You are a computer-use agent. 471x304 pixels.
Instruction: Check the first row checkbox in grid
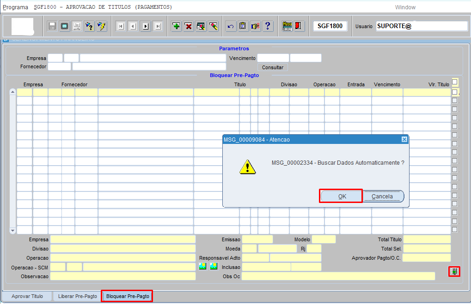click(x=455, y=92)
